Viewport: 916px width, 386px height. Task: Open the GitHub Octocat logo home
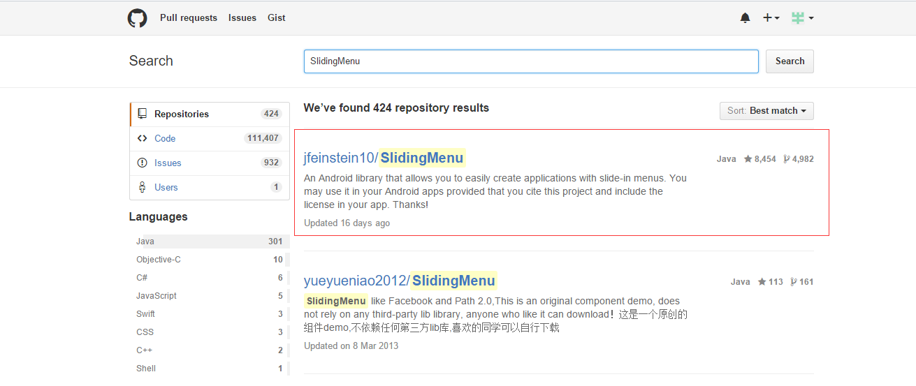coord(137,18)
